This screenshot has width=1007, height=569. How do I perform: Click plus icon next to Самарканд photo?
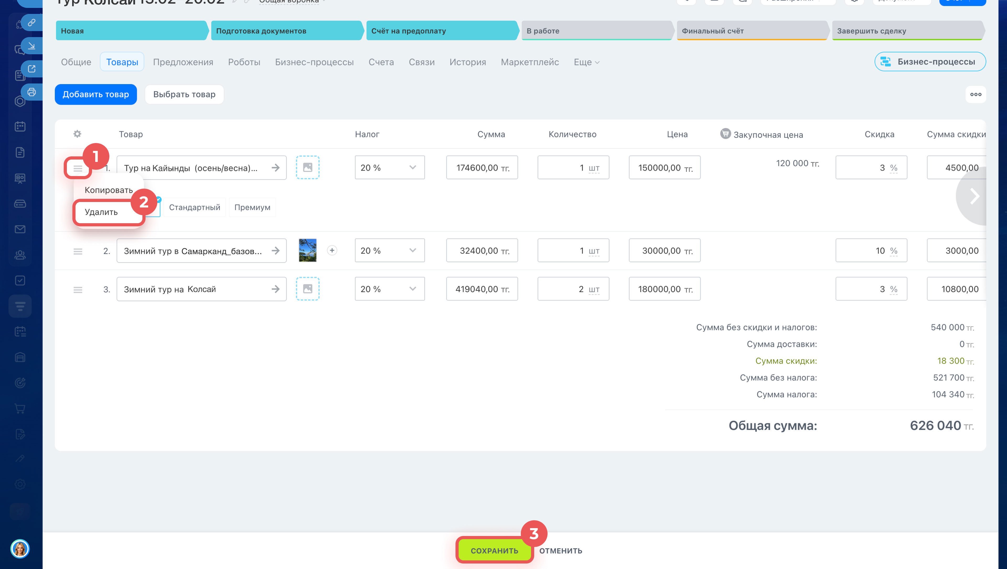click(332, 250)
